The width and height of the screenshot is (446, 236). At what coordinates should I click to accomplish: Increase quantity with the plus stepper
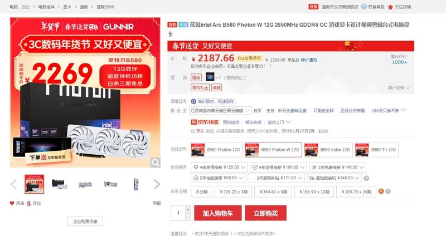[x=188, y=210]
